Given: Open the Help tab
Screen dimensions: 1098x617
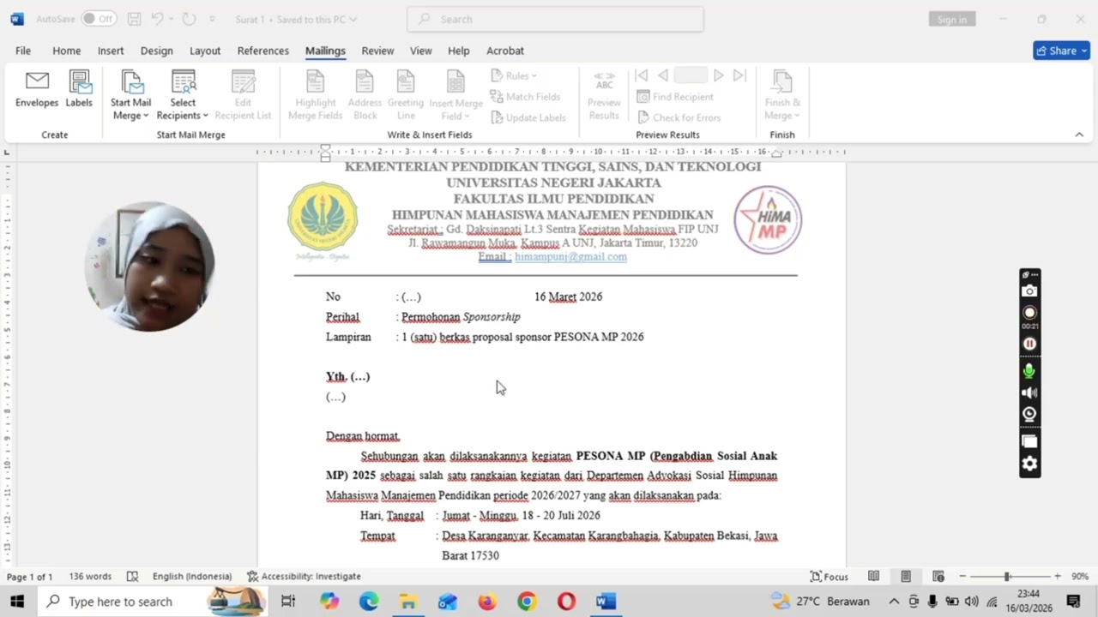Looking at the screenshot, I should 459,51.
